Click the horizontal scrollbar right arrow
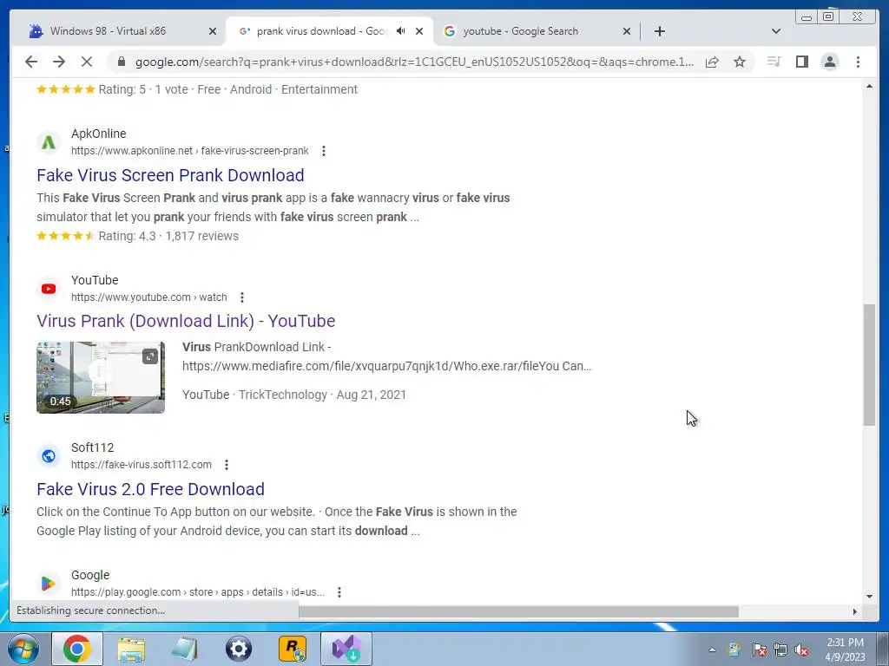Viewport: 889px width, 666px height. coord(855,611)
